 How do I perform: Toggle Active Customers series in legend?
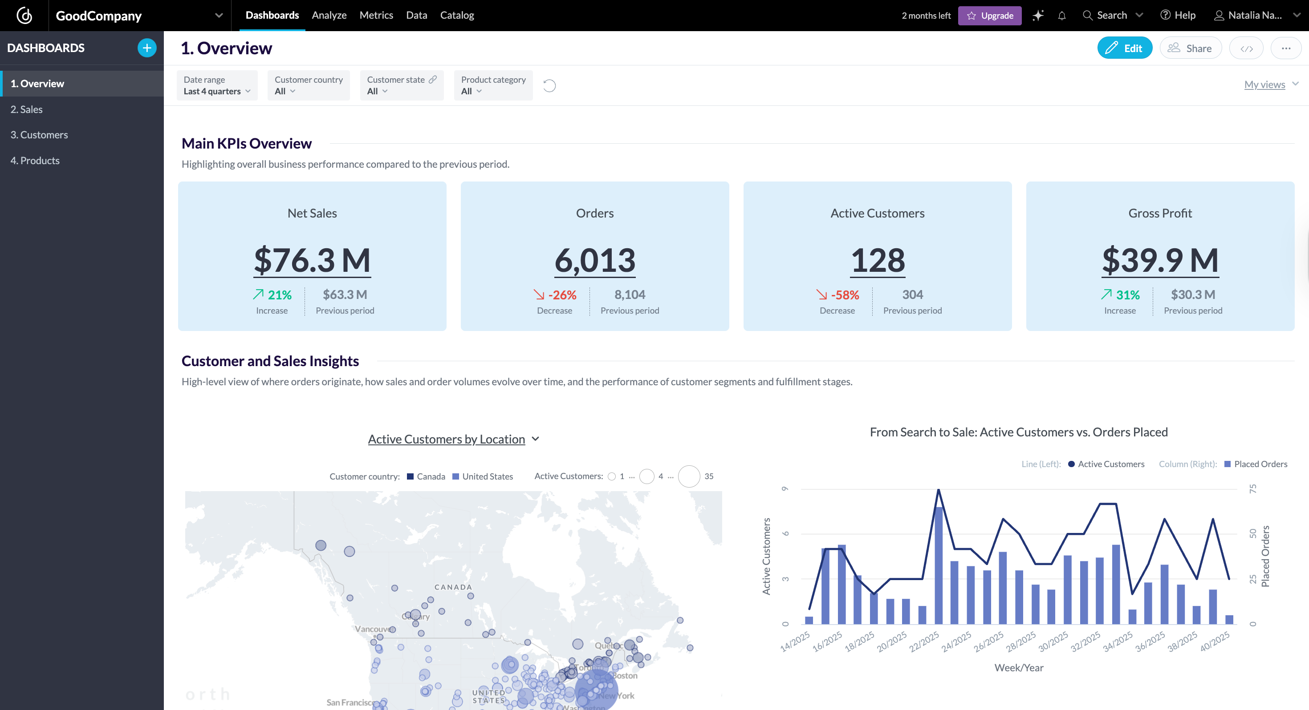point(1110,464)
